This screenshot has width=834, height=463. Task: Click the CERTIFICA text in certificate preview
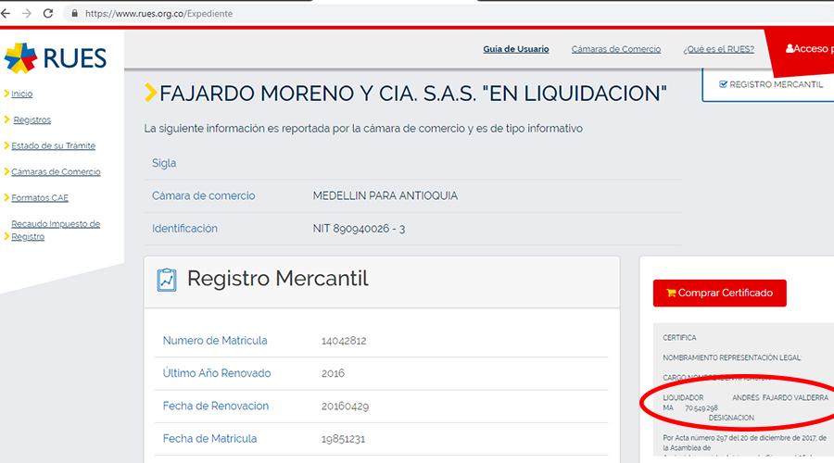679,338
